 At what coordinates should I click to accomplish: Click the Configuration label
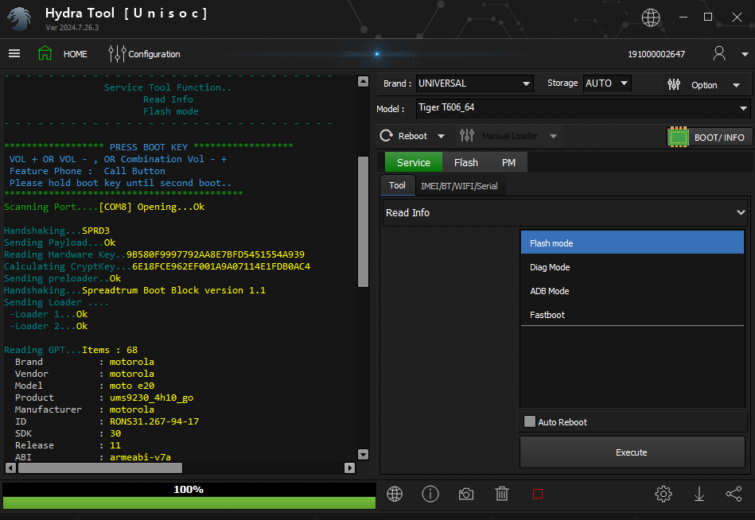(x=154, y=54)
